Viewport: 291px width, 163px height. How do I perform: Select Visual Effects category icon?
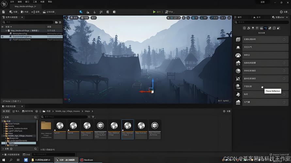(x=266, y=28)
